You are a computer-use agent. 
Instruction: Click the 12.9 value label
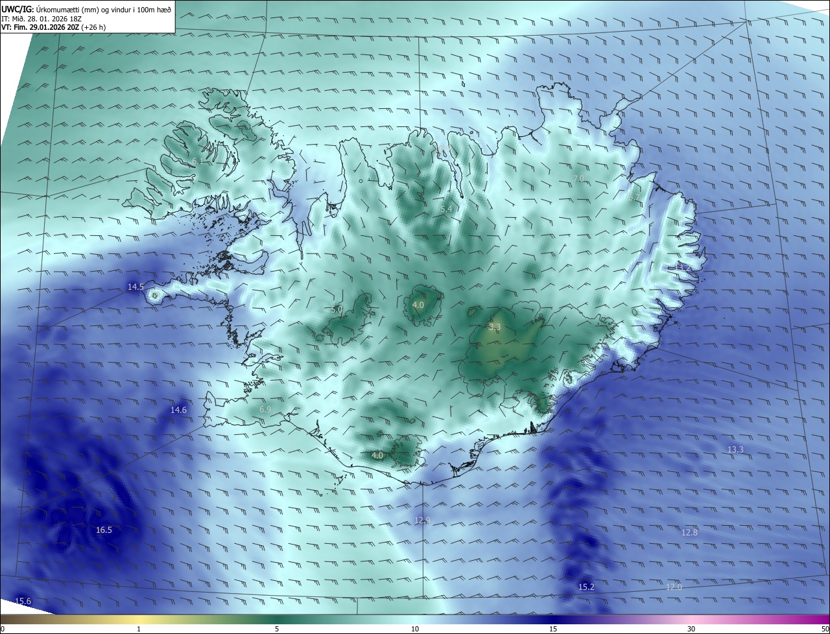point(422,520)
